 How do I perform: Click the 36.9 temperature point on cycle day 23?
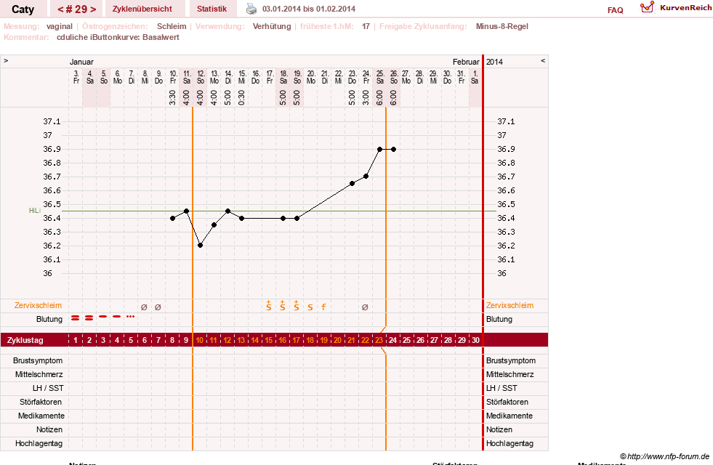coord(379,149)
